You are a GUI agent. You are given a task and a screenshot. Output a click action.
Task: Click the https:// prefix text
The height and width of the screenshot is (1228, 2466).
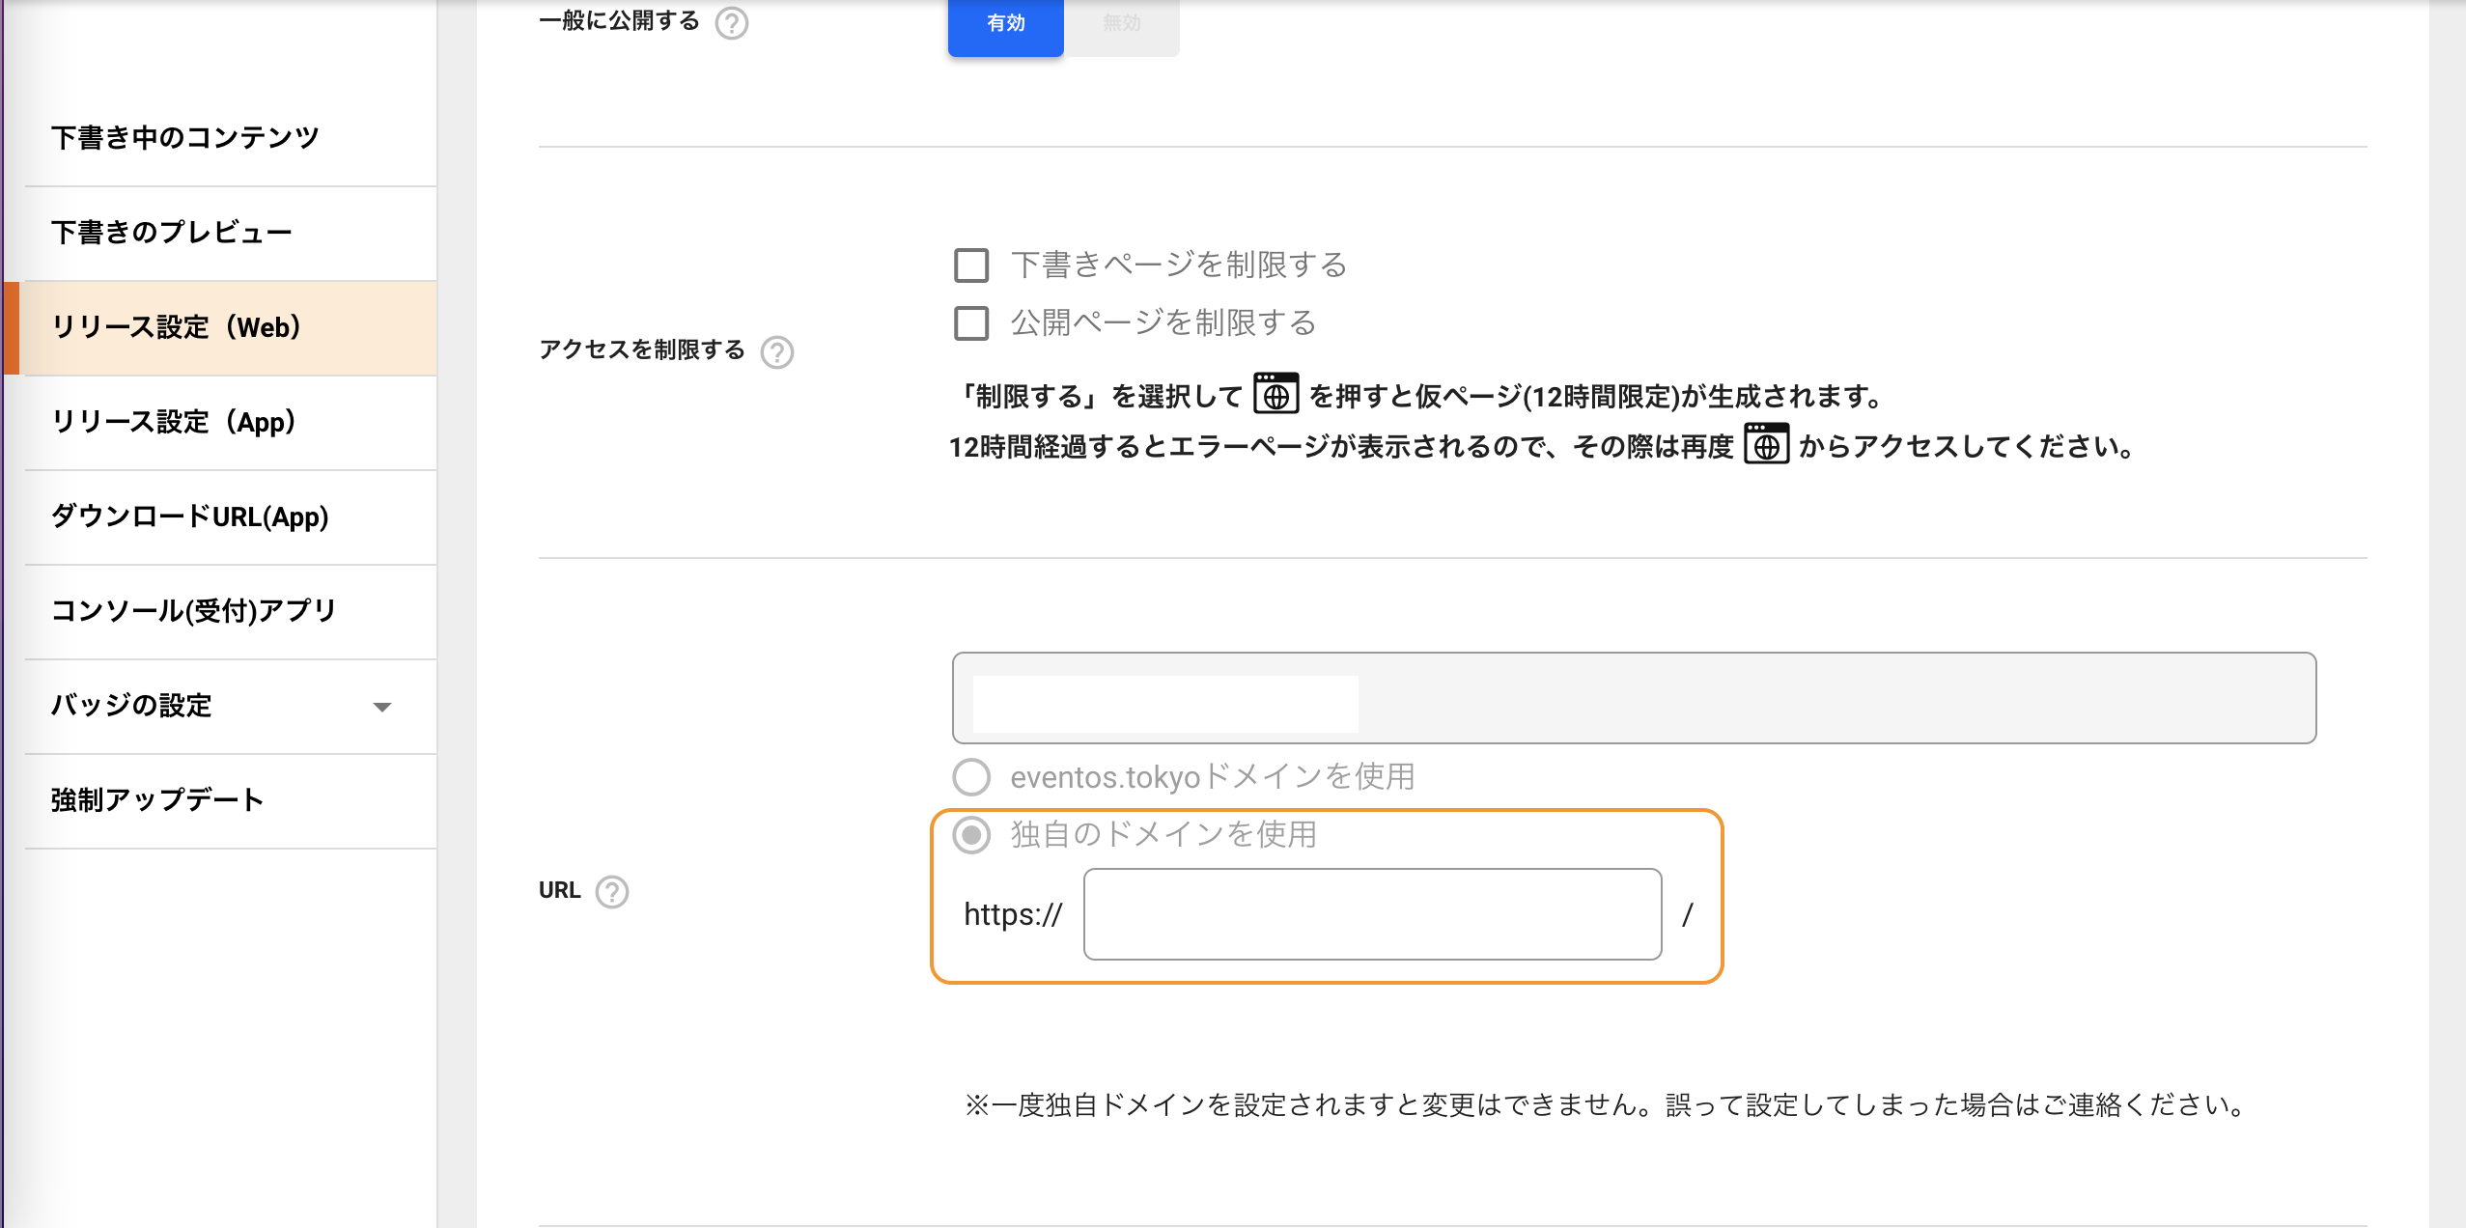(x=1013, y=914)
